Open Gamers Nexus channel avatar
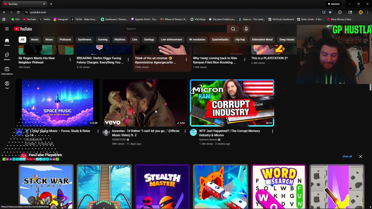372x209 pixels. pyautogui.click(x=193, y=133)
